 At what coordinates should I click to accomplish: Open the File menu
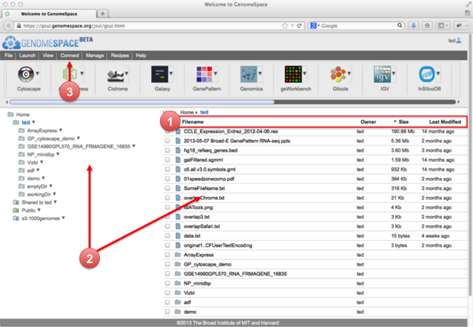click(8, 56)
